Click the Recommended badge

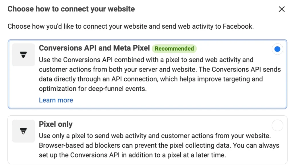coord(174,48)
